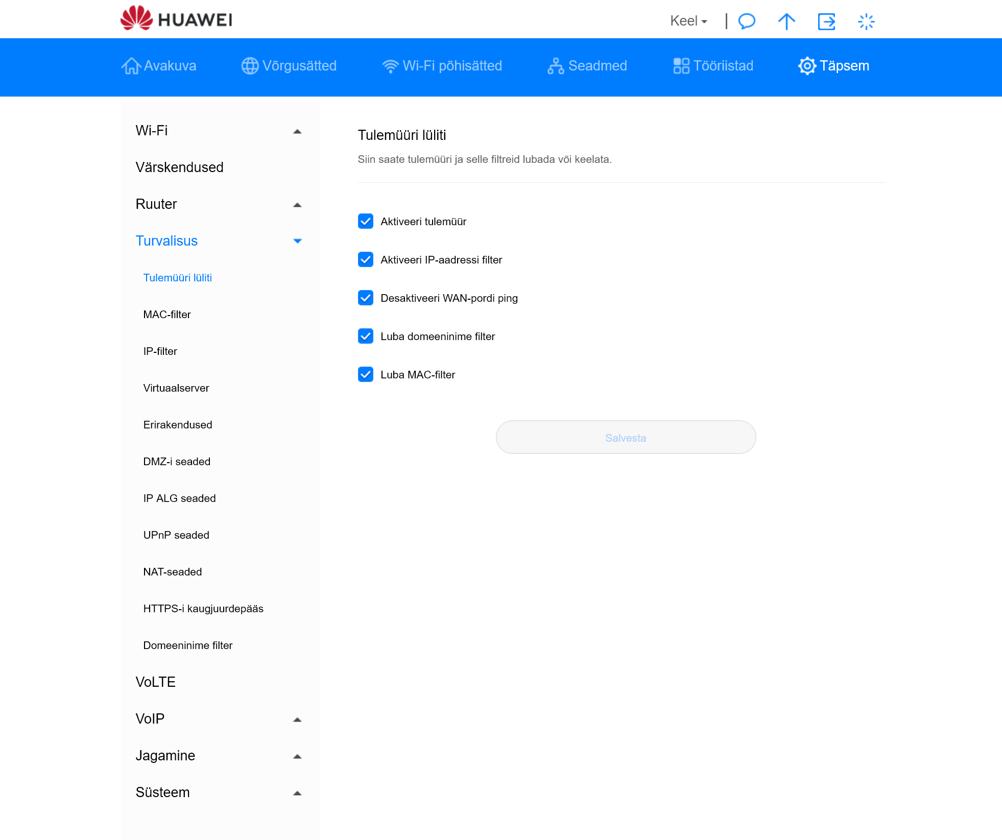Click the upward arrow update icon
The width and height of the screenshot is (1002, 840).
(786, 21)
